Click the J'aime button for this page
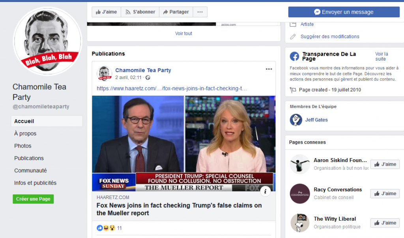Viewport: 404px width, 238px height. [107, 12]
